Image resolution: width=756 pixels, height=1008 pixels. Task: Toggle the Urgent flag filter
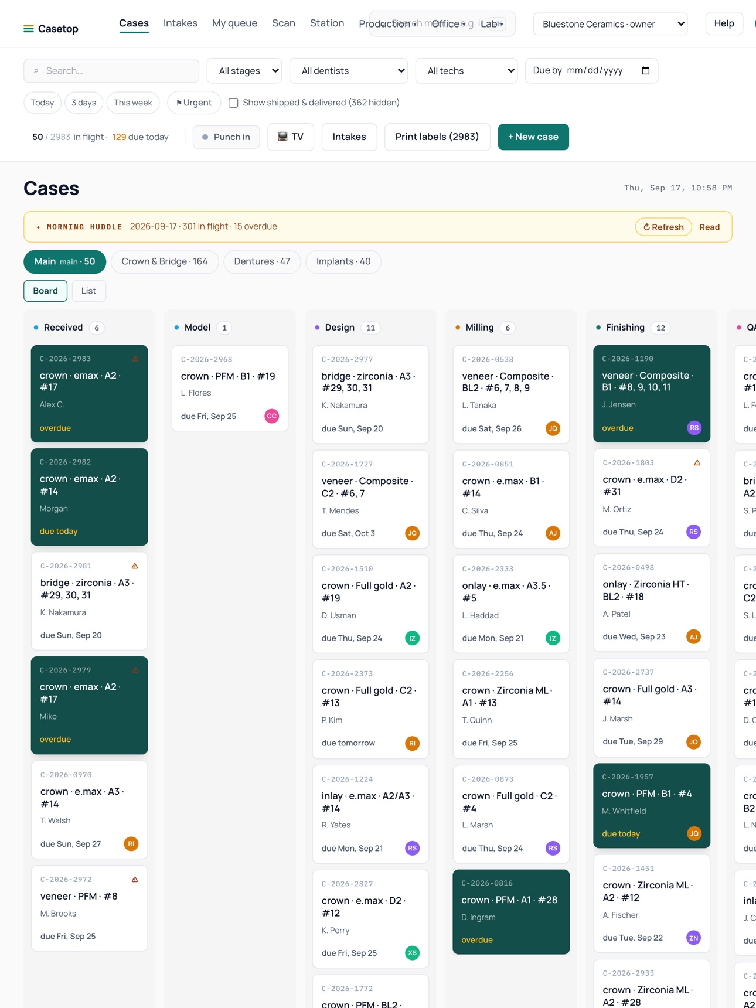(194, 103)
